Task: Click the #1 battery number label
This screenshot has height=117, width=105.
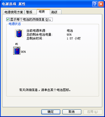Action: click(x=17, y=44)
